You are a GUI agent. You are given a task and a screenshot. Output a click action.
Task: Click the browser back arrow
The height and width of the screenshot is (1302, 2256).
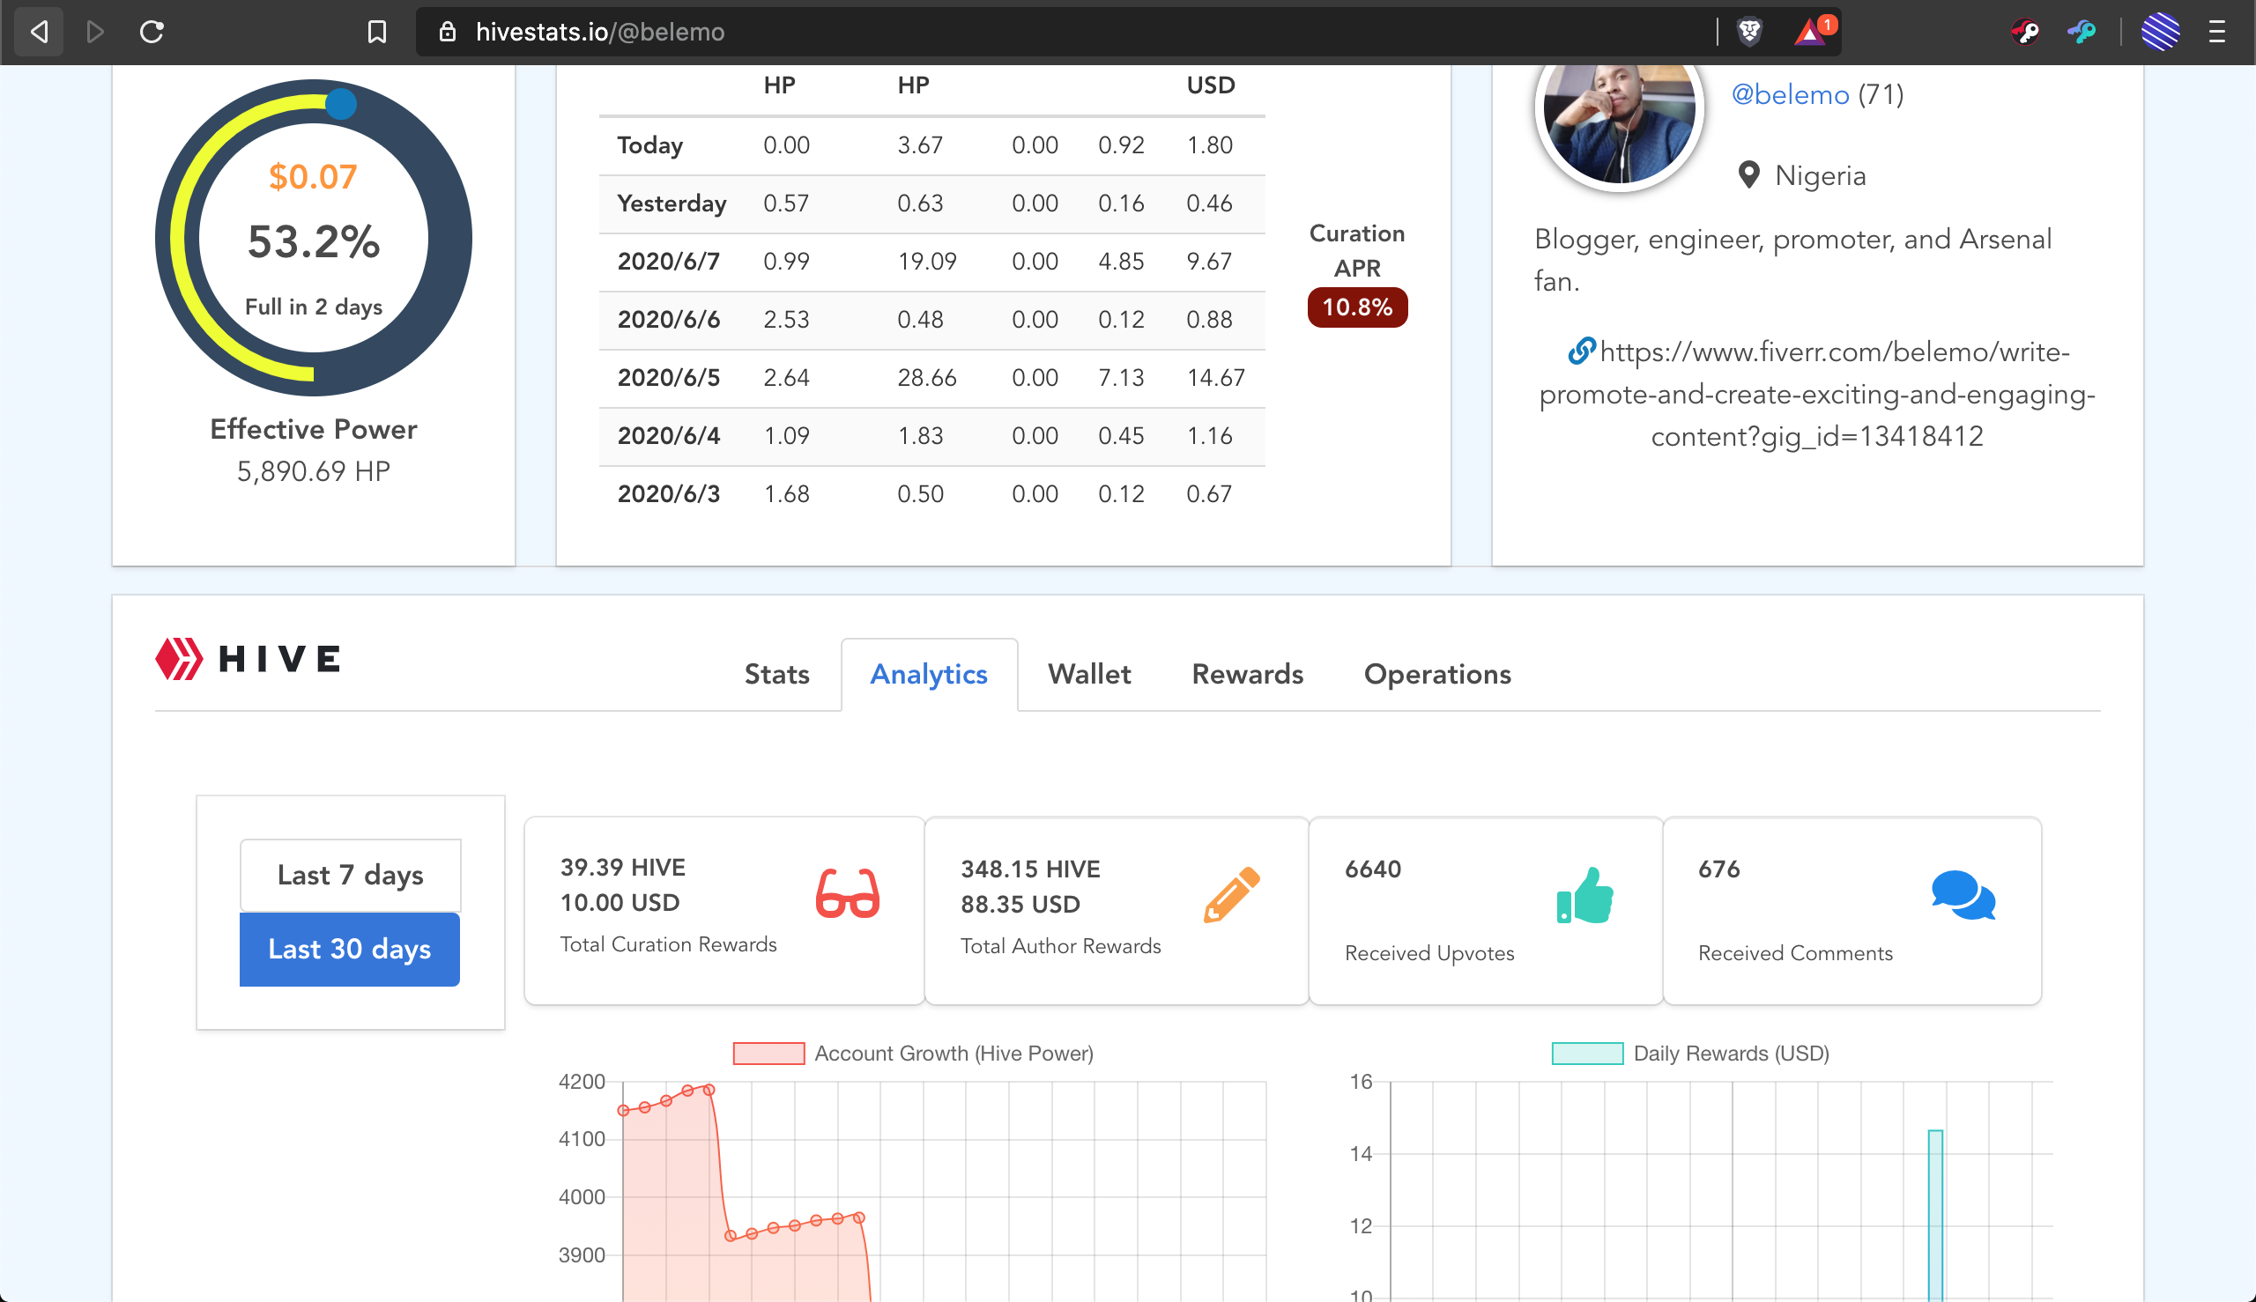tap(39, 33)
